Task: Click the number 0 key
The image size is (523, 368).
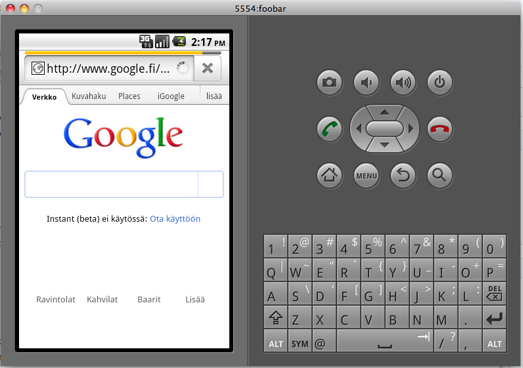Action: [x=494, y=246]
